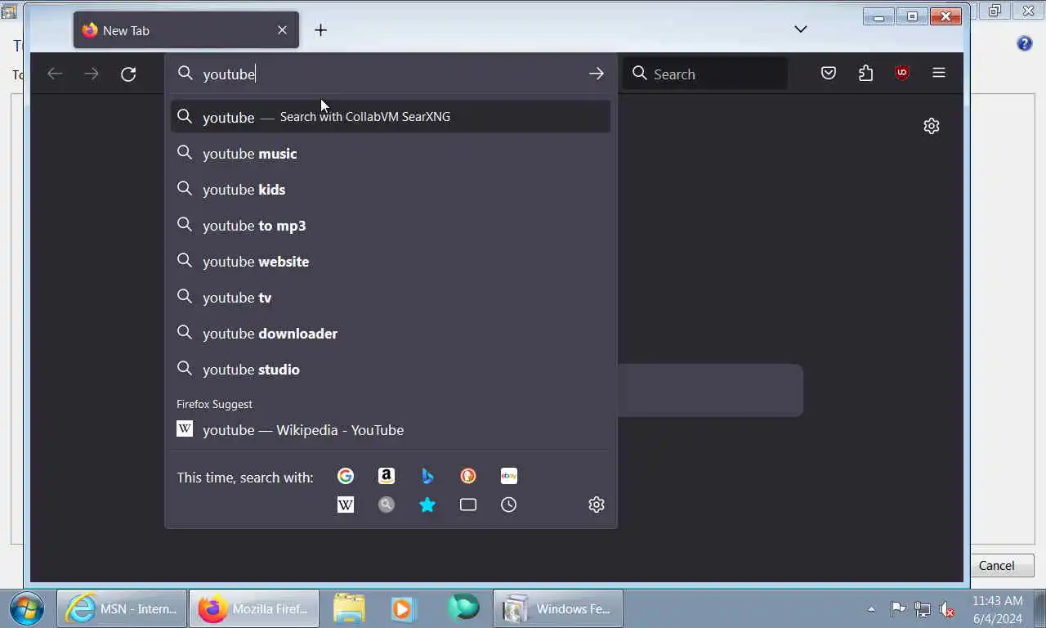Switch to Mozilla Firefox taskbar button
The height and width of the screenshot is (628, 1046).
point(254,609)
